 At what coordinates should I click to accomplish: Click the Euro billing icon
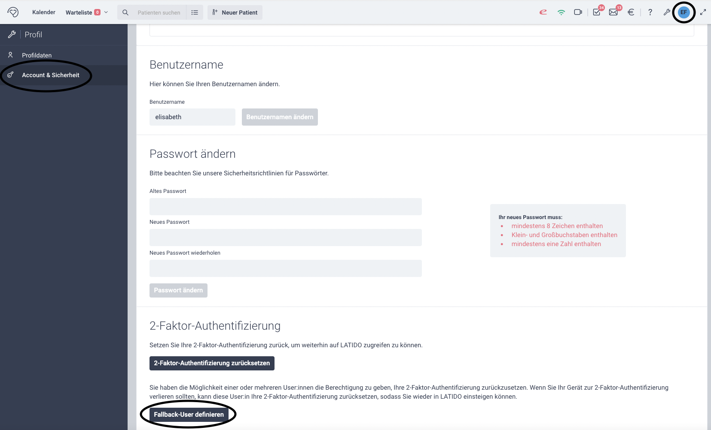click(x=630, y=12)
